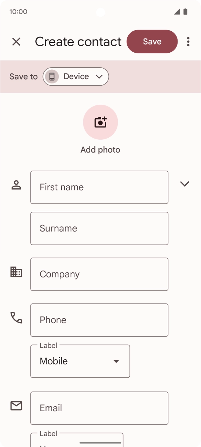This screenshot has height=447, width=201.
Task: Click the mobile signal strength icon
Action: coord(177,12)
